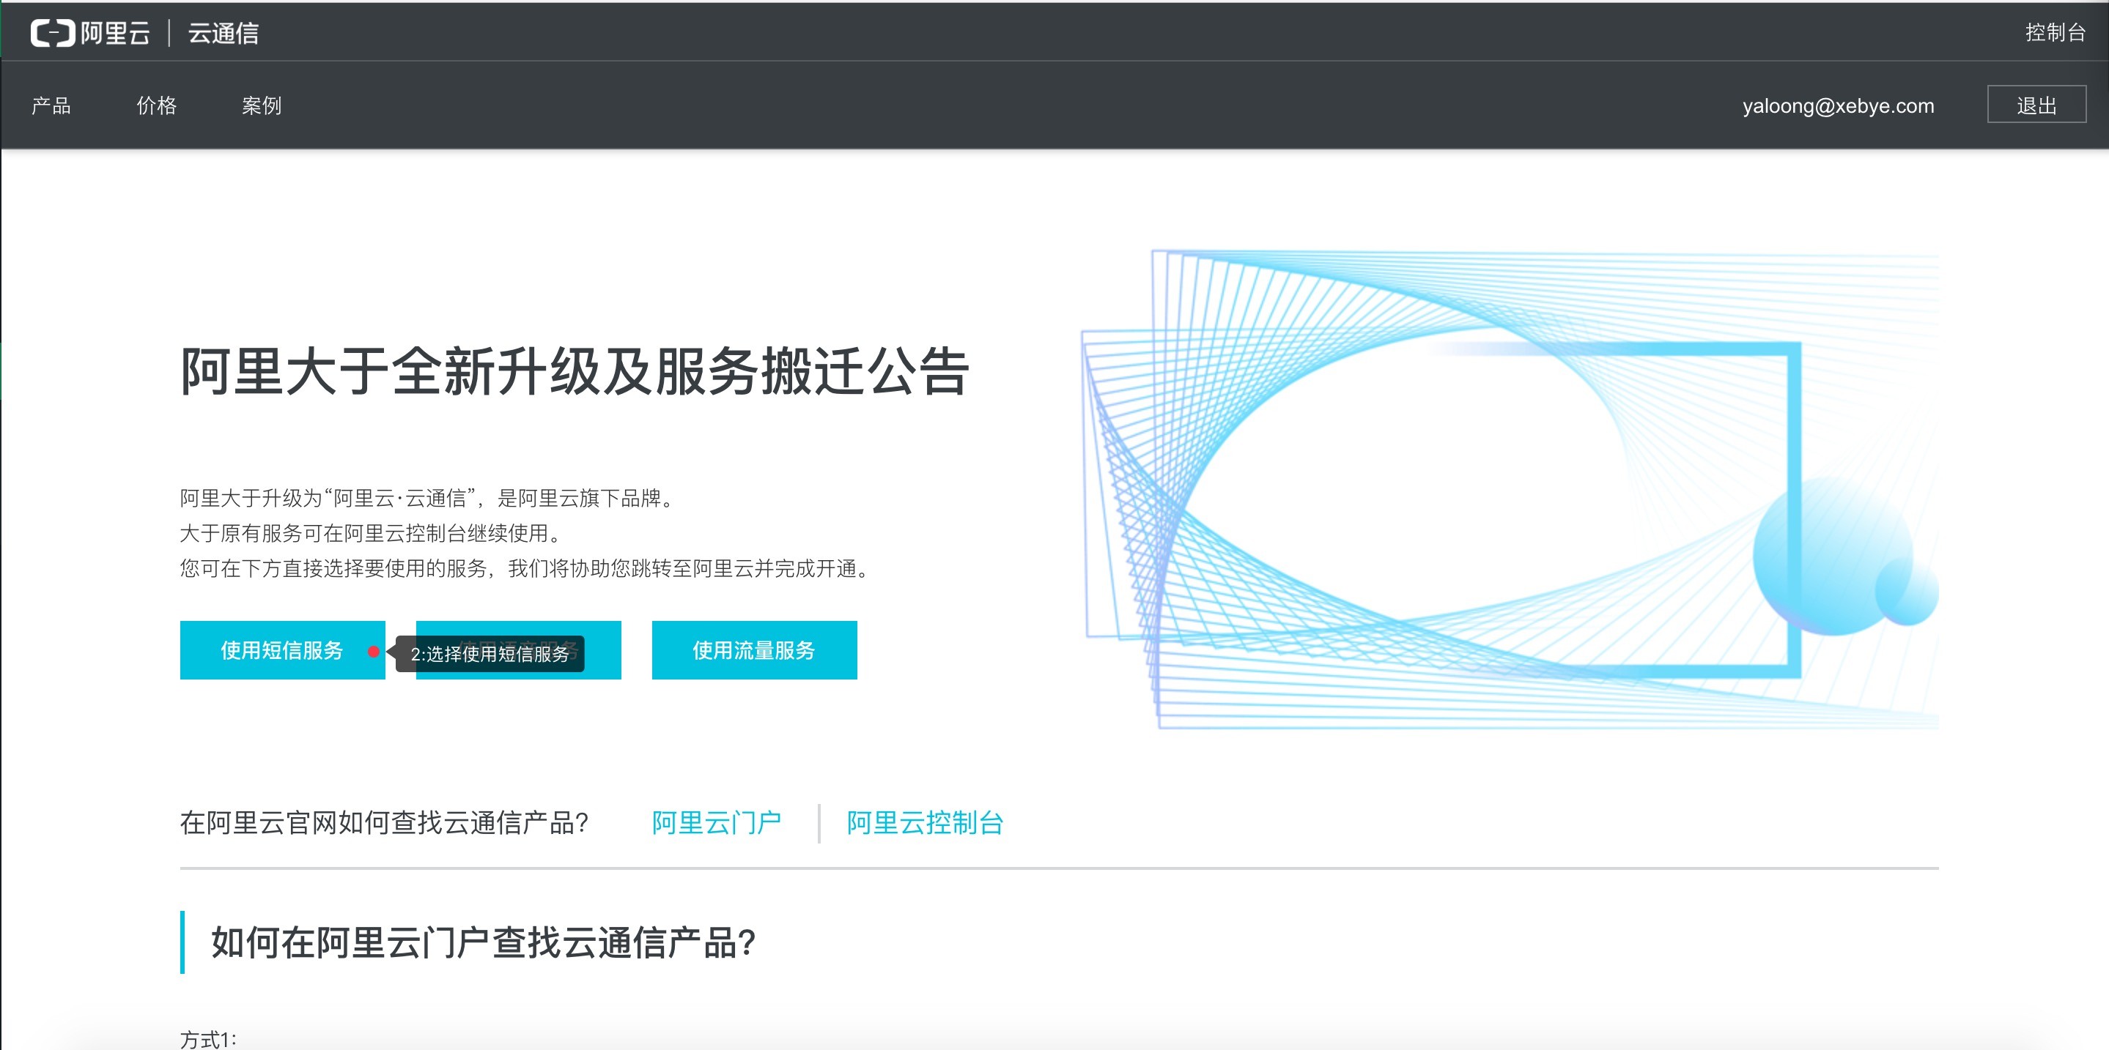Click the heading 如何在阿里云门户查找云通信产品?
The height and width of the screenshot is (1050, 2109).
(x=483, y=943)
